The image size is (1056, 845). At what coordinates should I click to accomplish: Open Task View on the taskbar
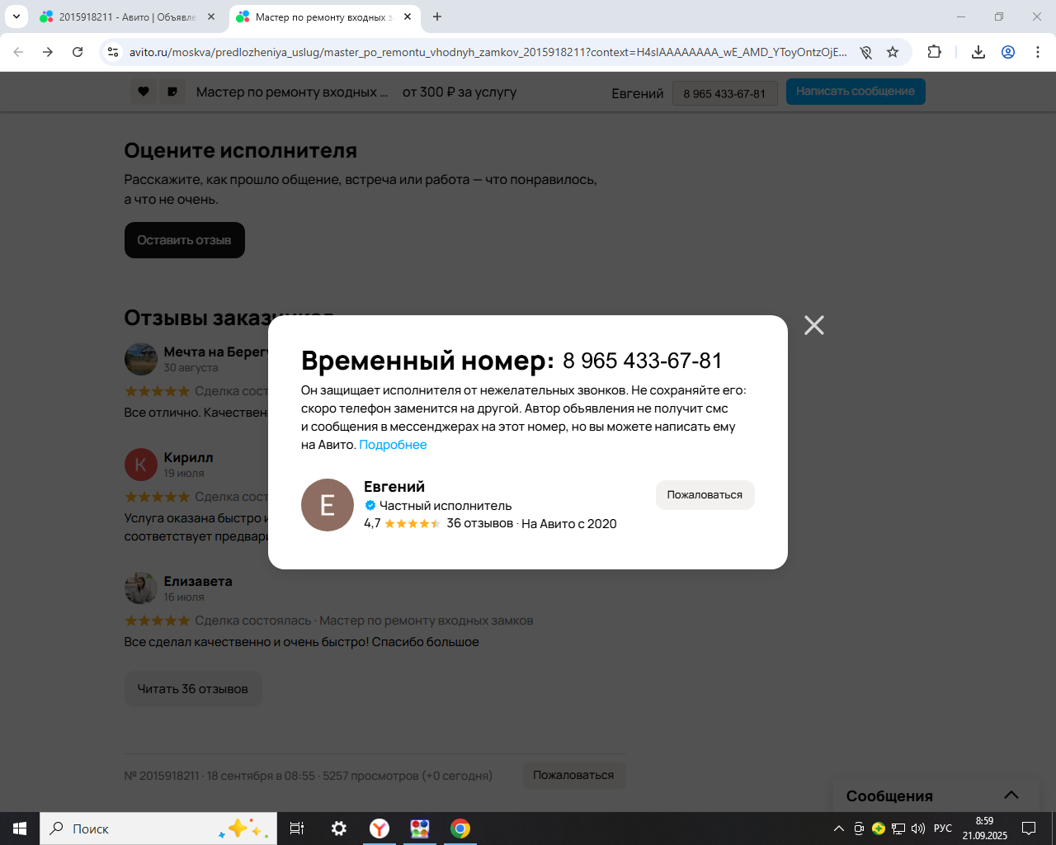(297, 828)
